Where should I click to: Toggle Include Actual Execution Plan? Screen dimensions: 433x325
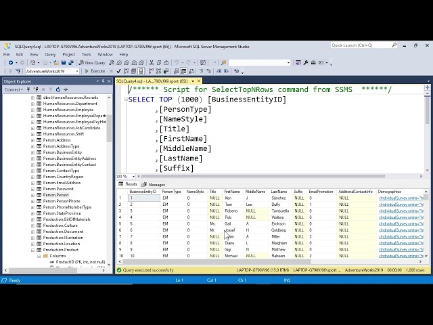tap(151, 71)
